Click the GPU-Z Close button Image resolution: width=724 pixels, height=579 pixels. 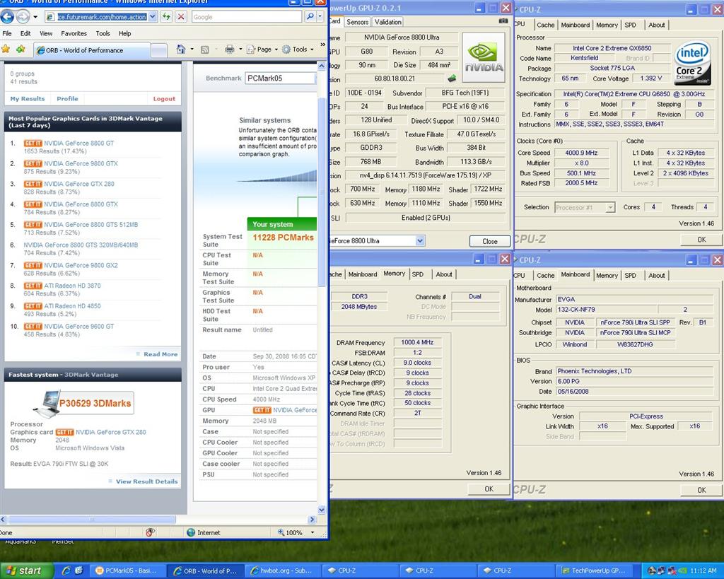pos(489,241)
